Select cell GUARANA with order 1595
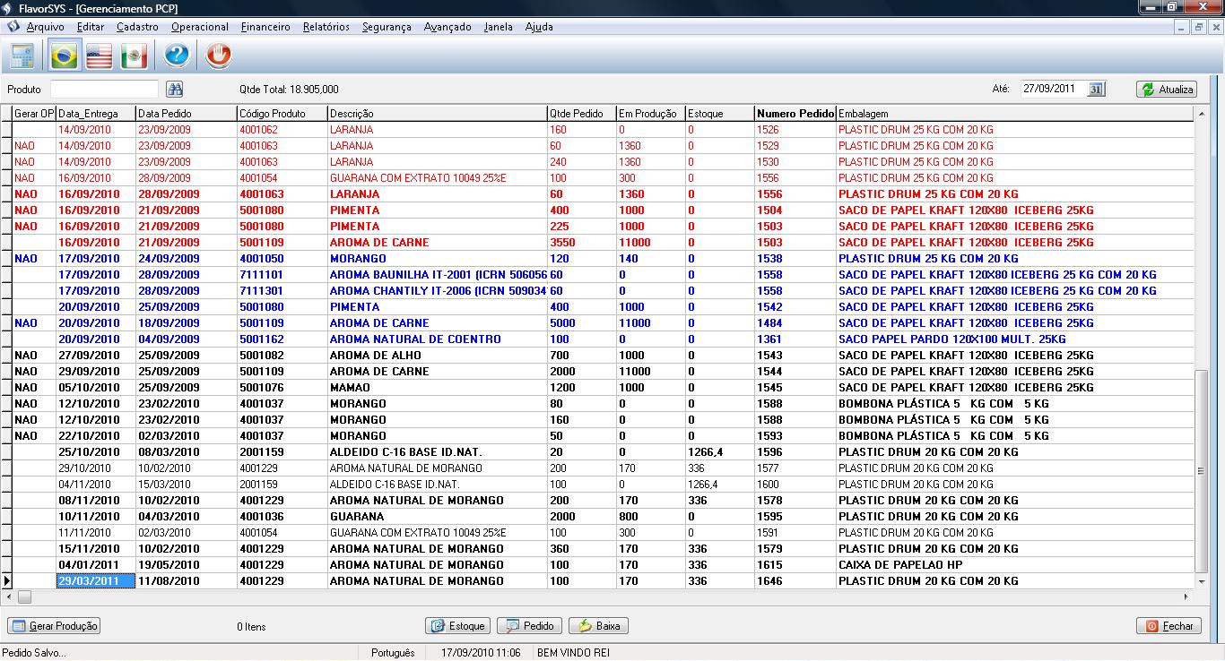 pos(437,517)
